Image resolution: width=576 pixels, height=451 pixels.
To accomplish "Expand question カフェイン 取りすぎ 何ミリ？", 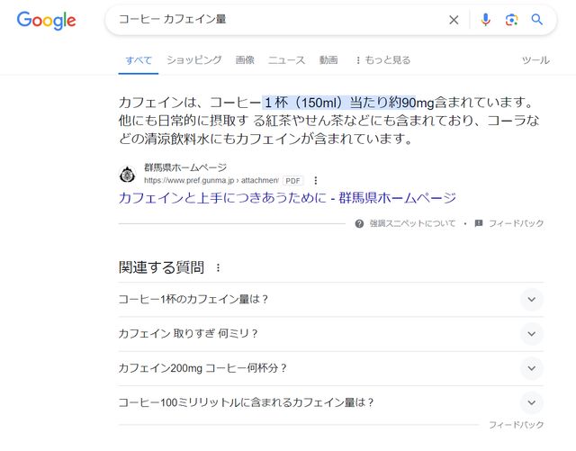I will 531,334.
